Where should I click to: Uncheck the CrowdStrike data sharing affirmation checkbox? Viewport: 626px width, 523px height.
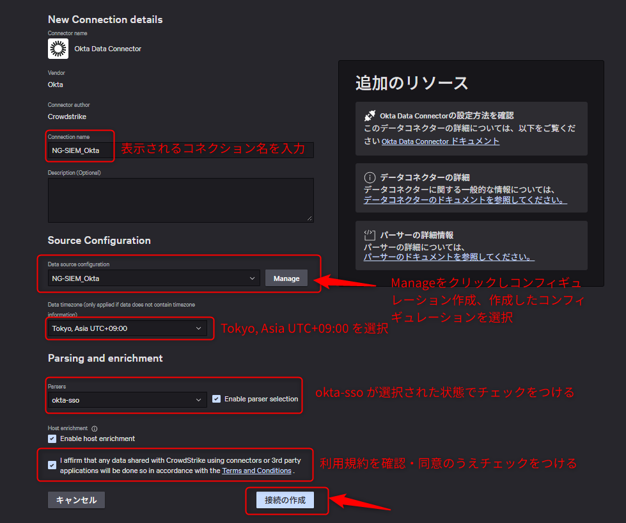tap(52, 465)
